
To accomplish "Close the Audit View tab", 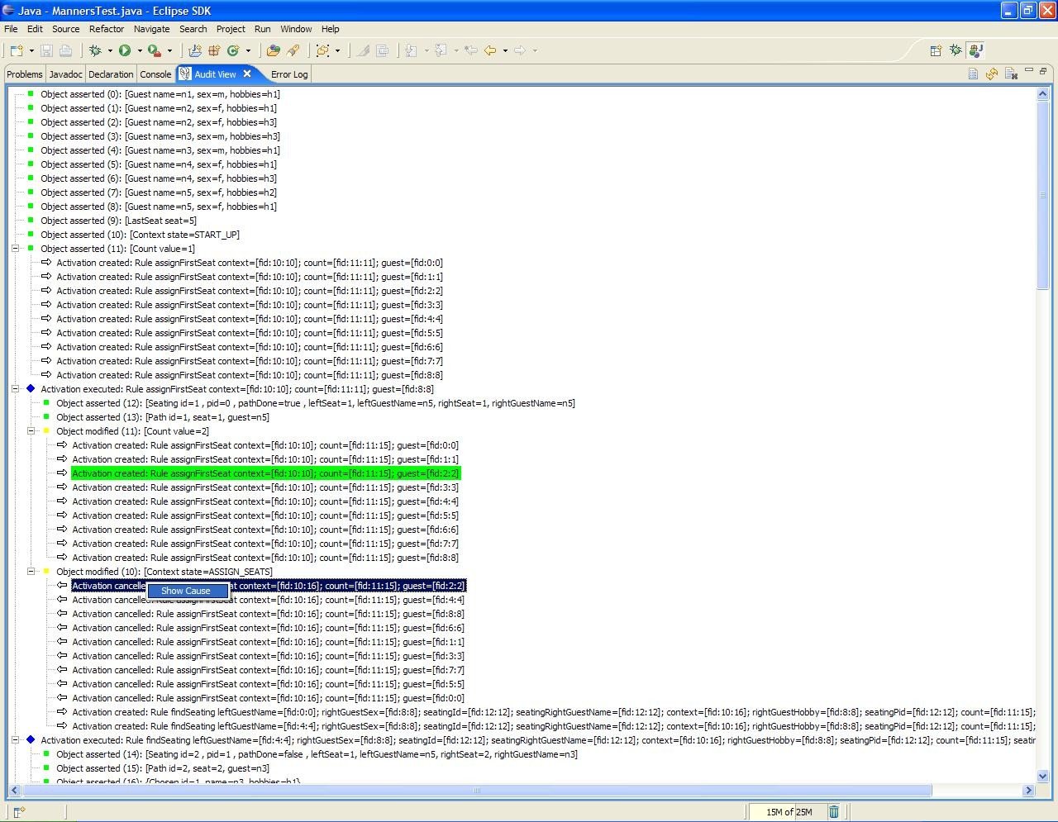I will click(x=247, y=74).
